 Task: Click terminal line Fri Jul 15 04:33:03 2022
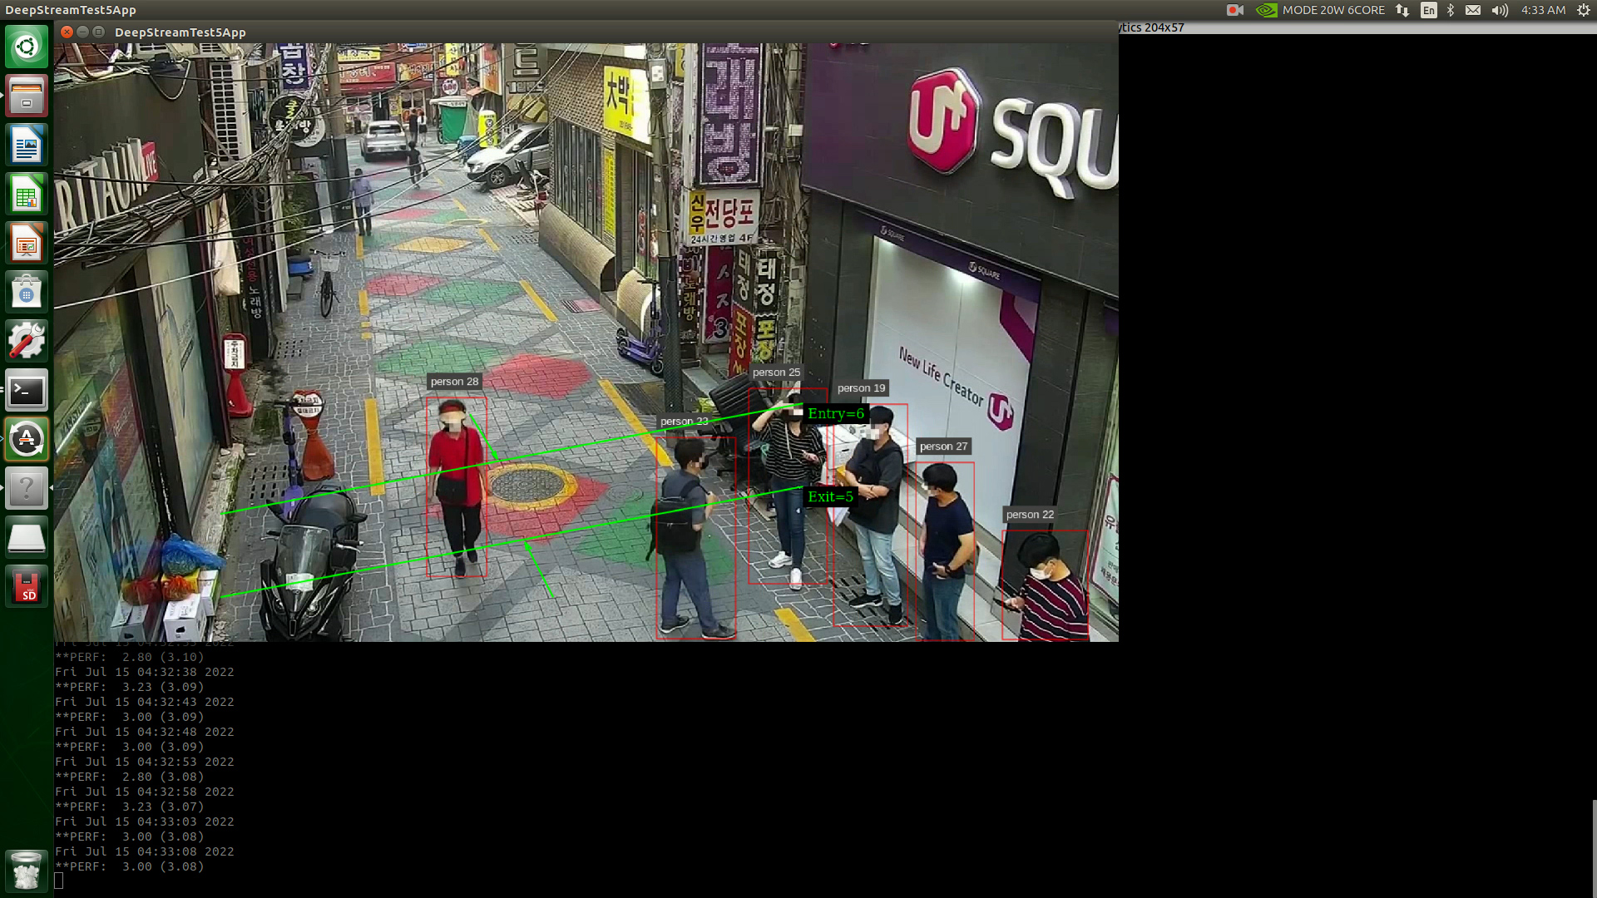[145, 822]
